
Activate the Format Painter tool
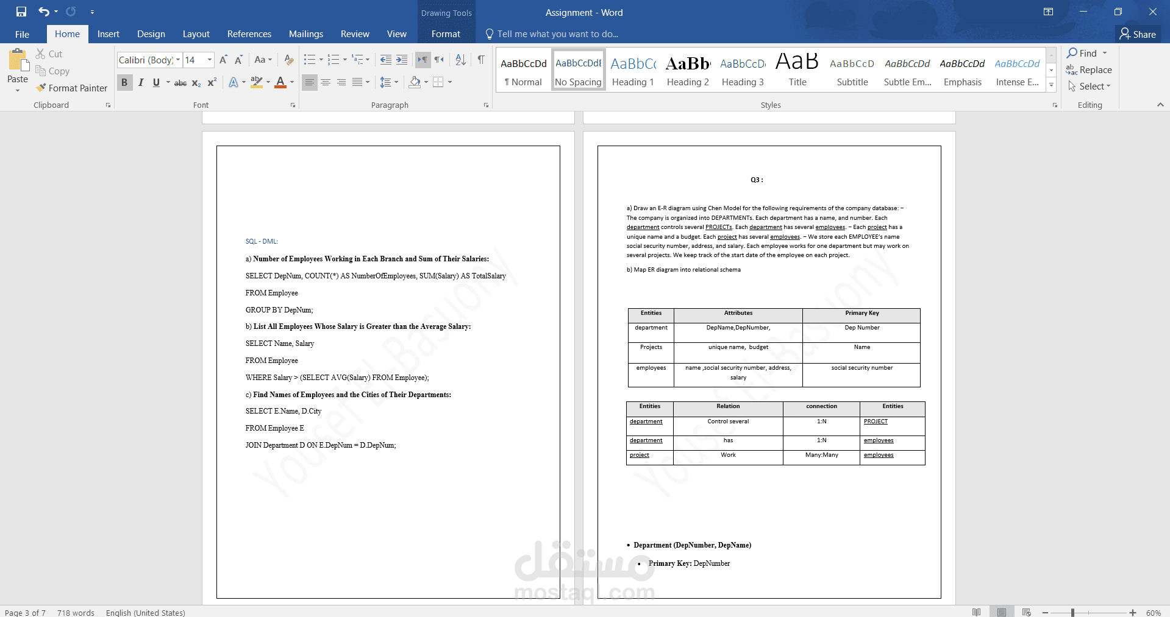click(x=71, y=88)
